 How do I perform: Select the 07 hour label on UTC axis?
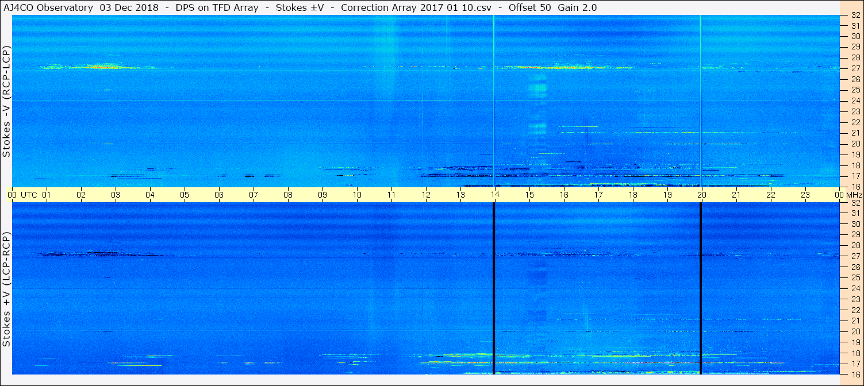254,195
